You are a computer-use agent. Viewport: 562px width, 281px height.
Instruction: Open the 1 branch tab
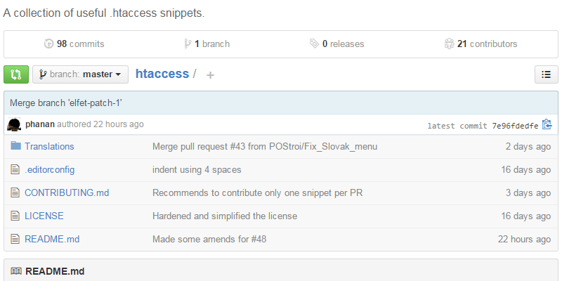tap(211, 44)
